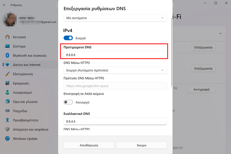Click the Κεντρική home icon in sidebar
The image size is (231, 154).
8,37
